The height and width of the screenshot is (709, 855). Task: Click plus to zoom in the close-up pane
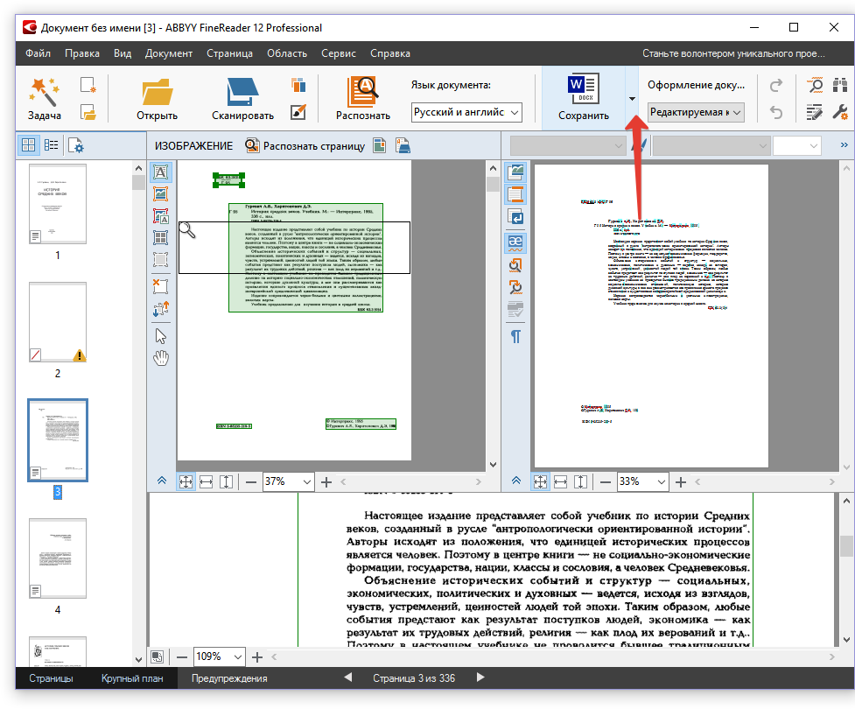click(x=257, y=656)
